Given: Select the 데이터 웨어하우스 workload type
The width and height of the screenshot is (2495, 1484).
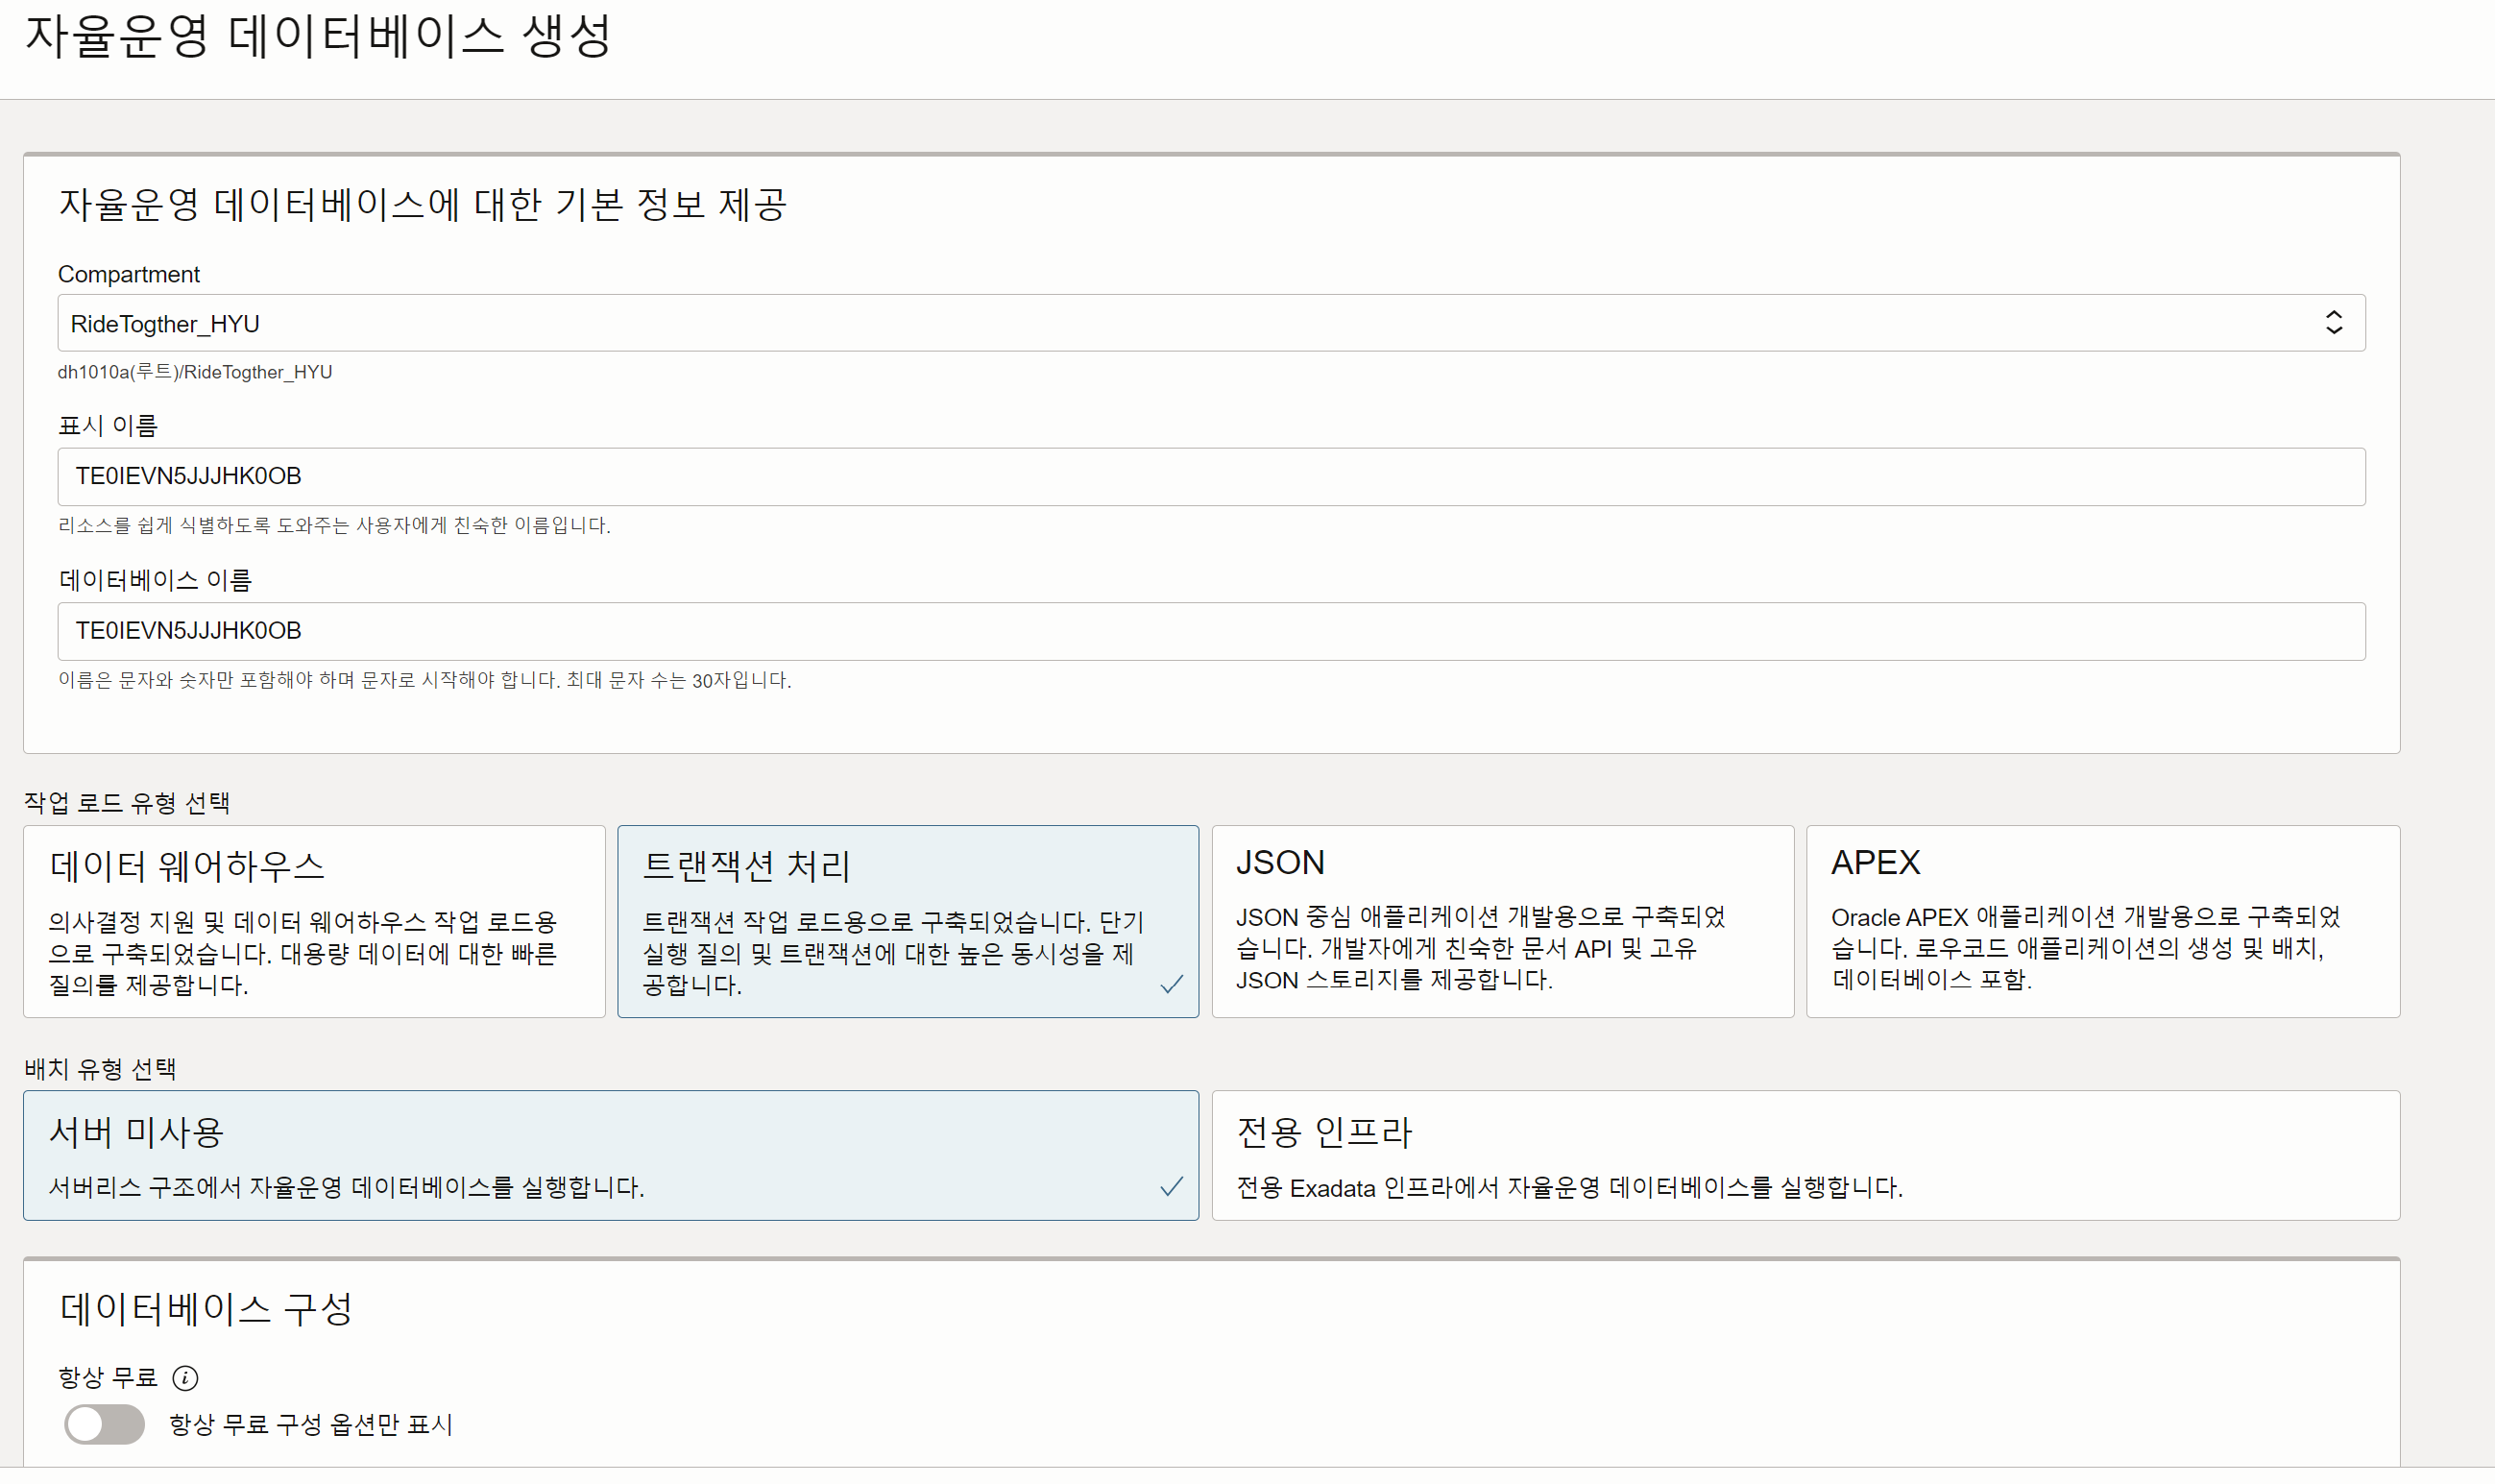Looking at the screenshot, I should click(x=314, y=921).
